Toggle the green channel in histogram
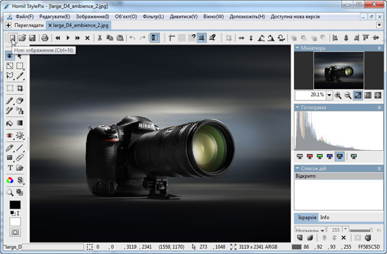Viewport: 387px width, 254px height. (x=320, y=157)
